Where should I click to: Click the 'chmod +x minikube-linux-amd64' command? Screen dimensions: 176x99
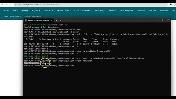point(93,51)
